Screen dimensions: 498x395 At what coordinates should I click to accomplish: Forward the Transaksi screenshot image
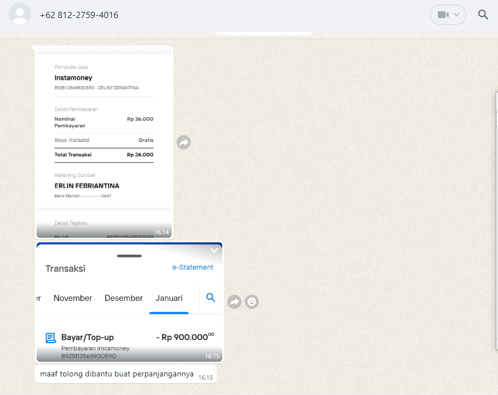click(235, 301)
